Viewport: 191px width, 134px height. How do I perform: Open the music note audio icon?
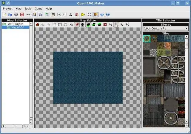click(71, 14)
